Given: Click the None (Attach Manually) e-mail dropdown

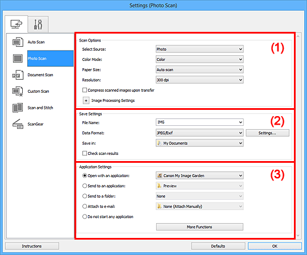Looking at the screenshot, I should point(200,206).
